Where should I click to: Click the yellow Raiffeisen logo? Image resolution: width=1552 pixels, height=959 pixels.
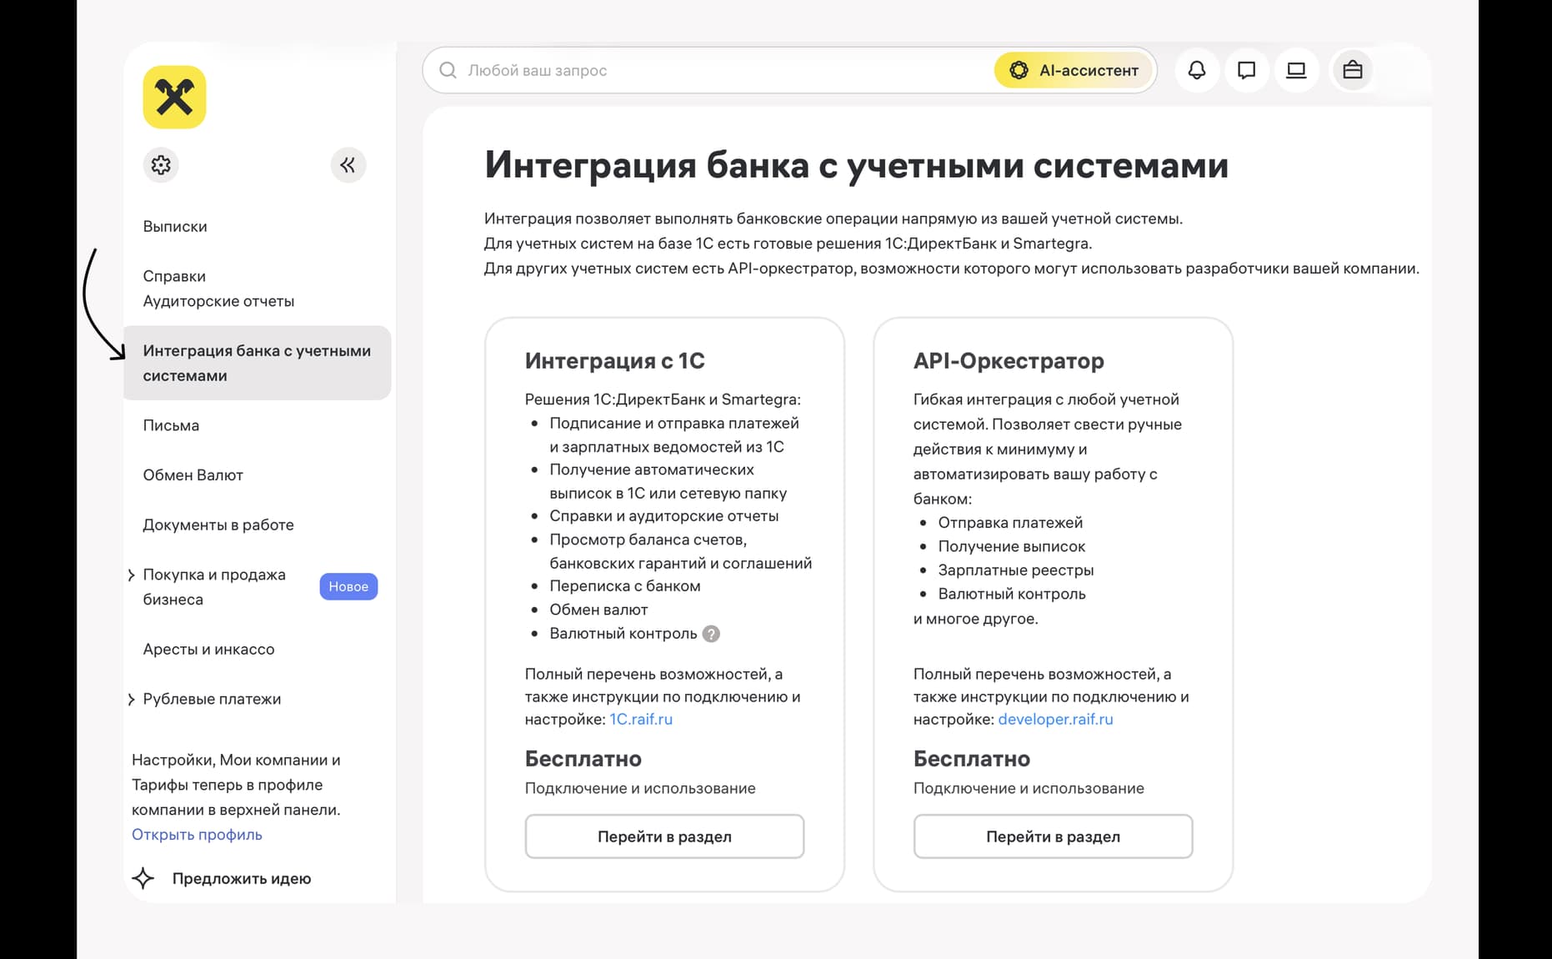[x=174, y=98]
